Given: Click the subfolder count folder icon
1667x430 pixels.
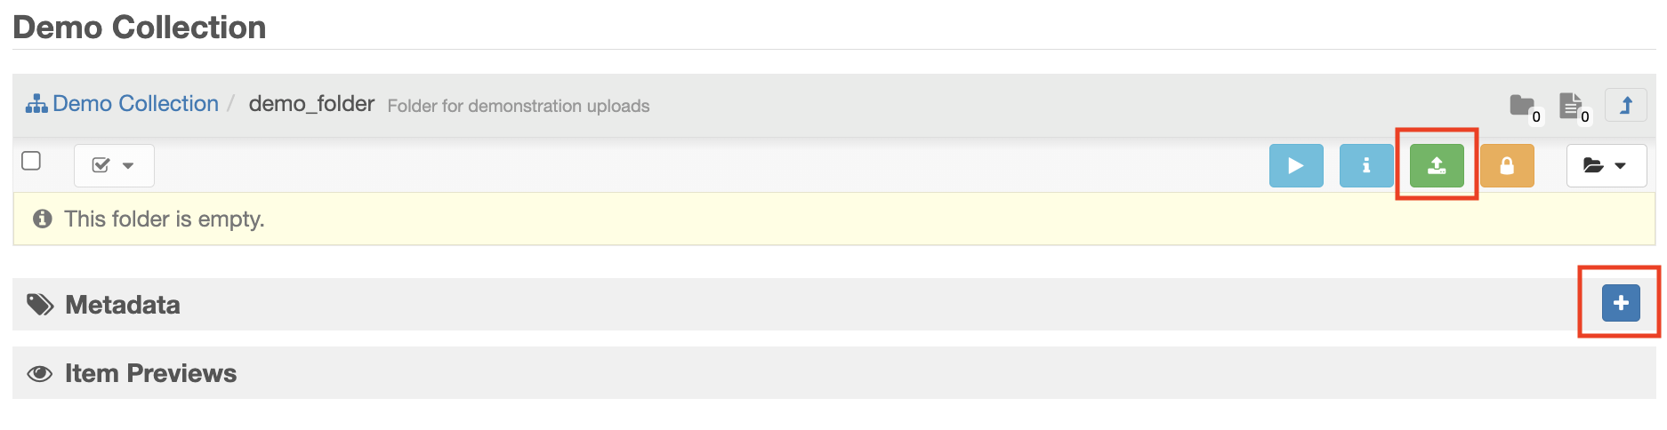Looking at the screenshot, I should coord(1522,106).
